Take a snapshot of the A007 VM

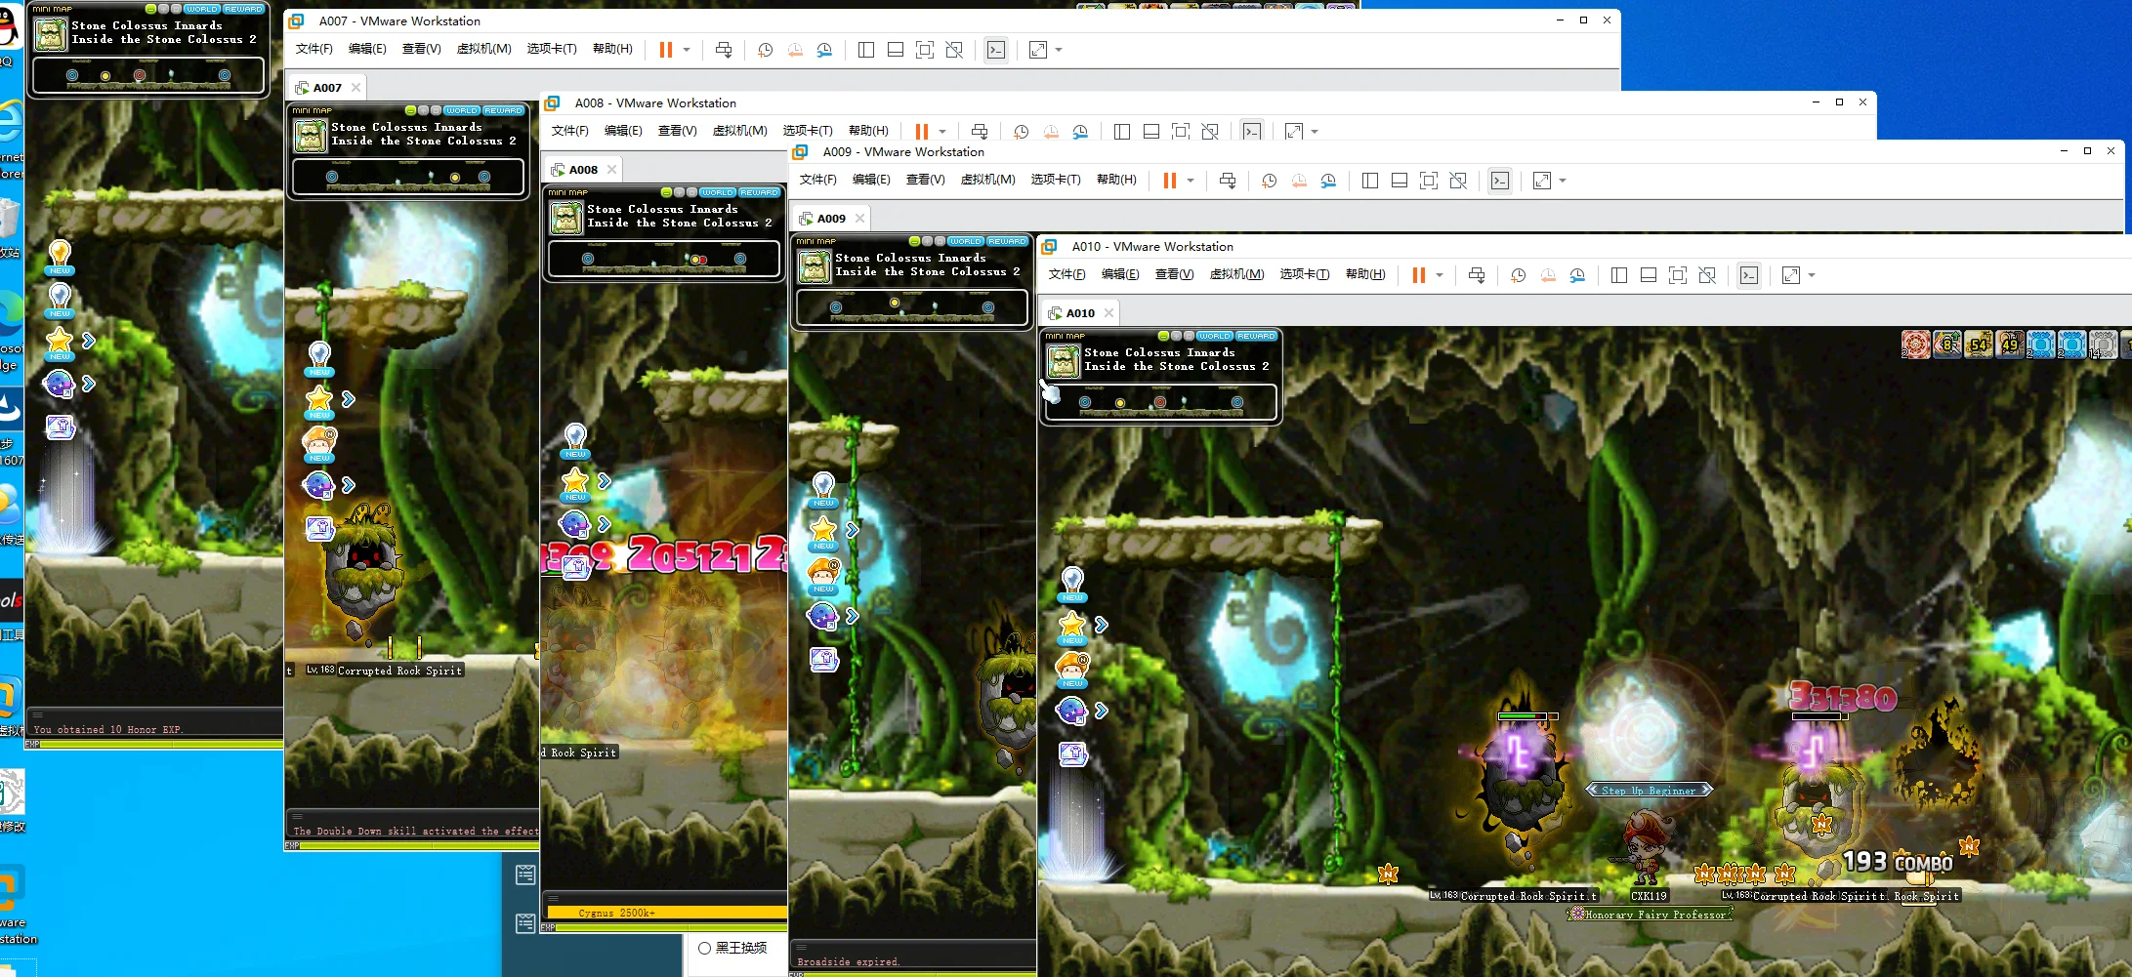coord(766,50)
